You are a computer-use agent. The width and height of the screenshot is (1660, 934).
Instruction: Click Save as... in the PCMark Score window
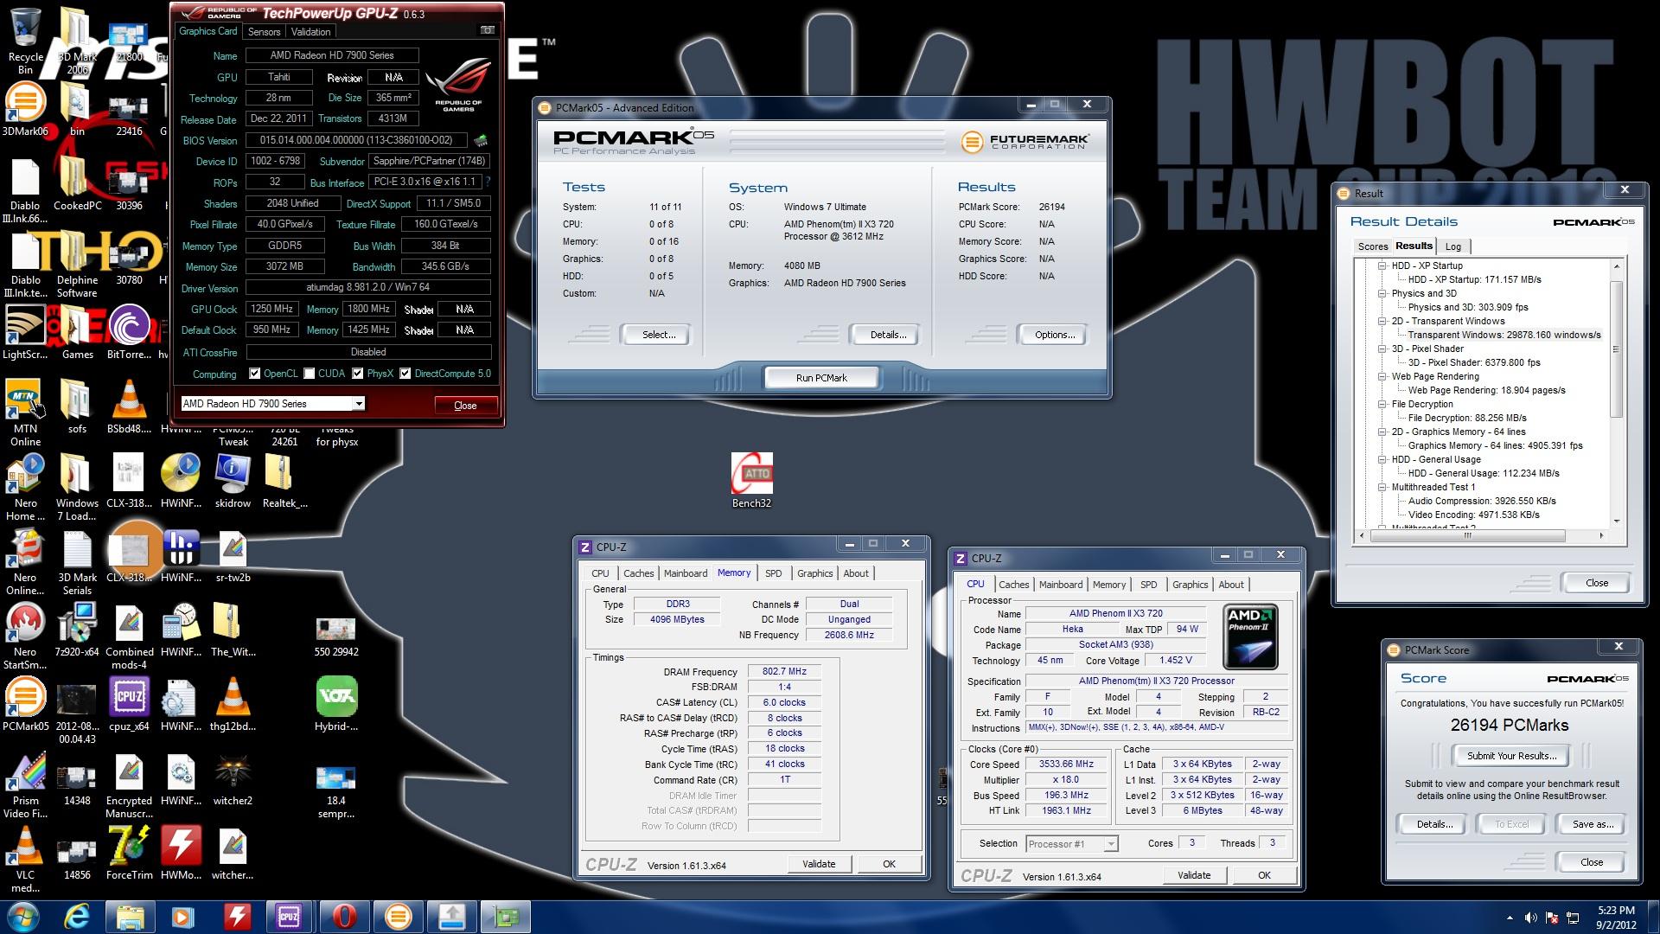[1593, 824]
